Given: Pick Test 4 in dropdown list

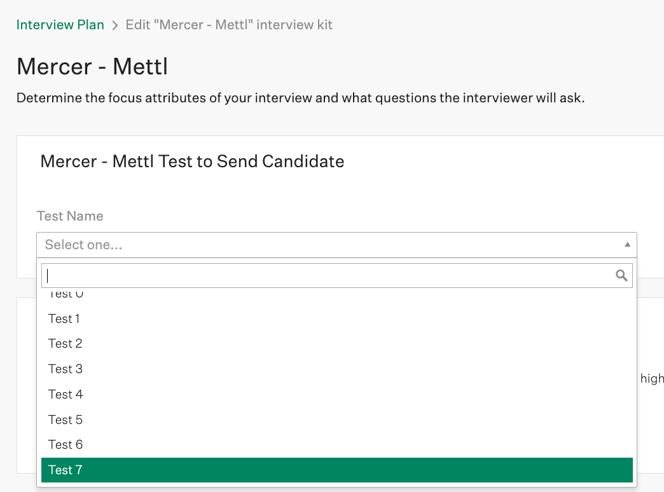Looking at the screenshot, I should coord(336,394).
